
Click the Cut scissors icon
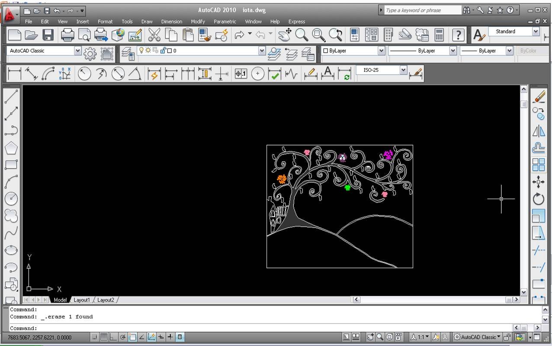tap(154, 35)
